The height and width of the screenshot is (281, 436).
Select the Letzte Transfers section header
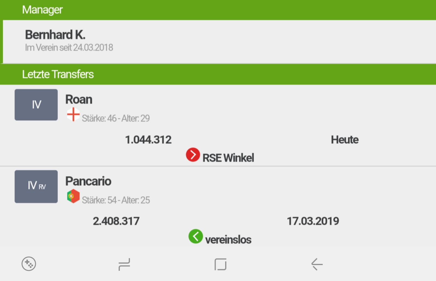coord(58,74)
